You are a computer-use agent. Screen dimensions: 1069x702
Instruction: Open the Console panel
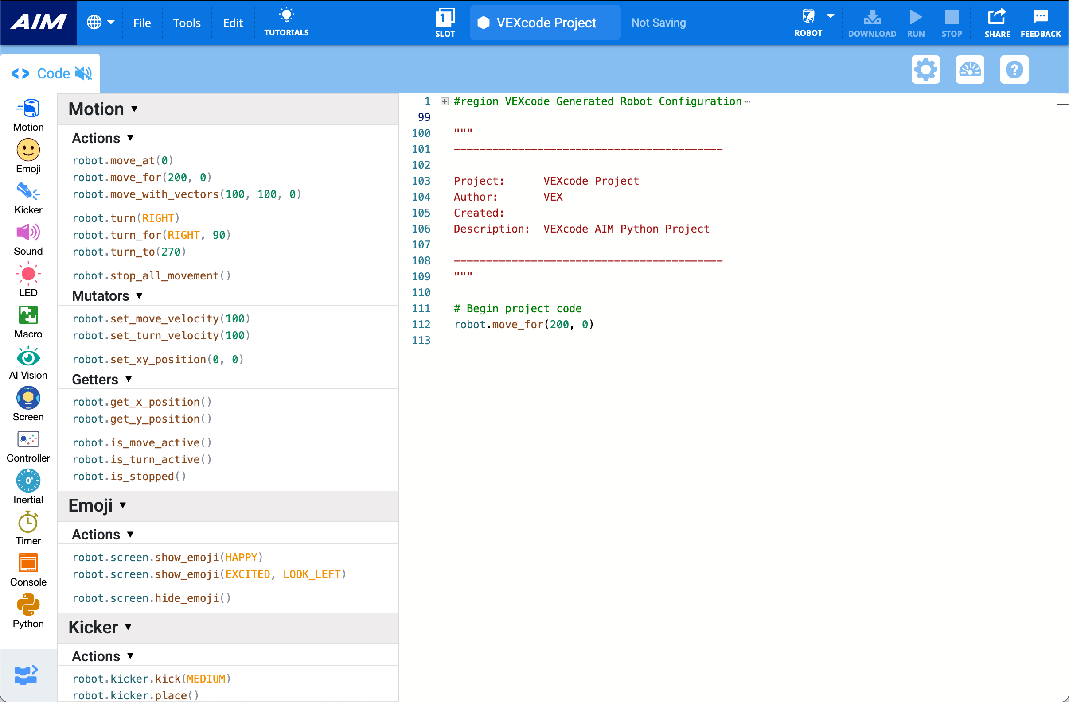coord(28,564)
